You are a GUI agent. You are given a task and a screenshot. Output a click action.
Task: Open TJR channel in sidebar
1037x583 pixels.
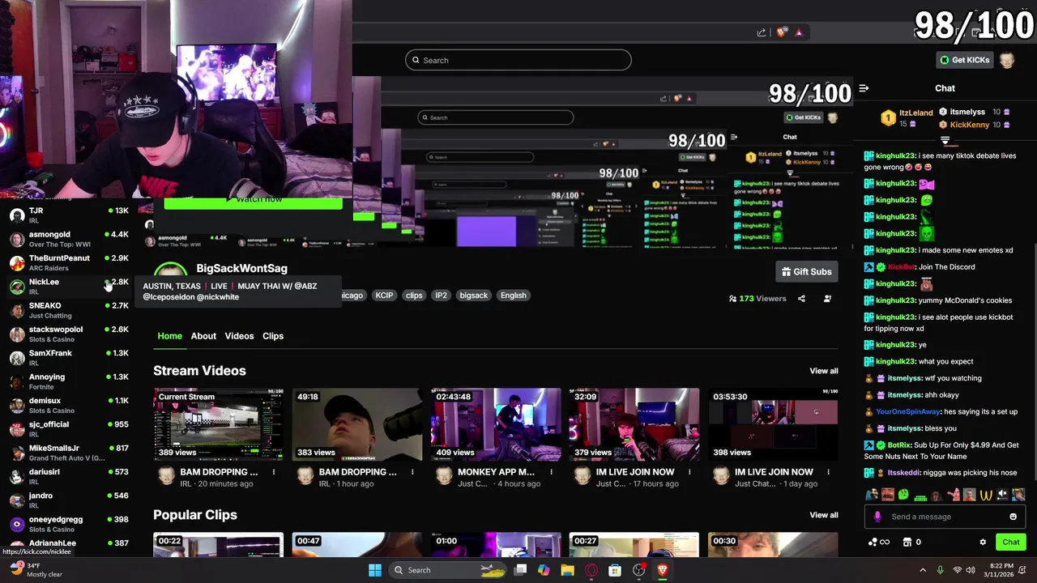pyautogui.click(x=69, y=215)
